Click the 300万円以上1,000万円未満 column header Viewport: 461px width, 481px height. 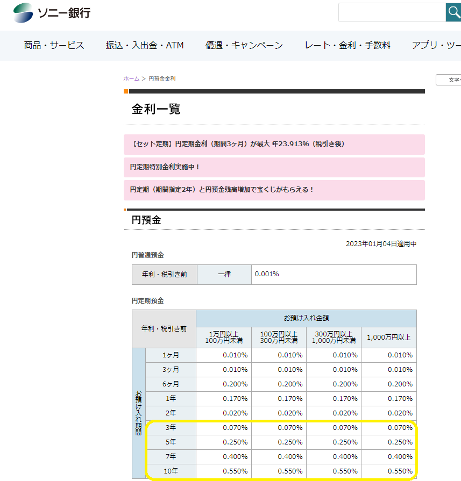click(334, 338)
